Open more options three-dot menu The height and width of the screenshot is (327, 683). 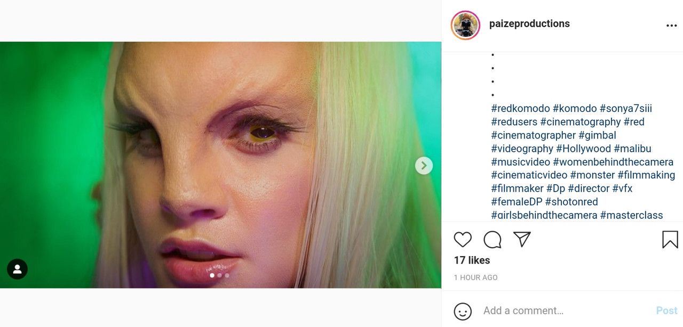(671, 26)
